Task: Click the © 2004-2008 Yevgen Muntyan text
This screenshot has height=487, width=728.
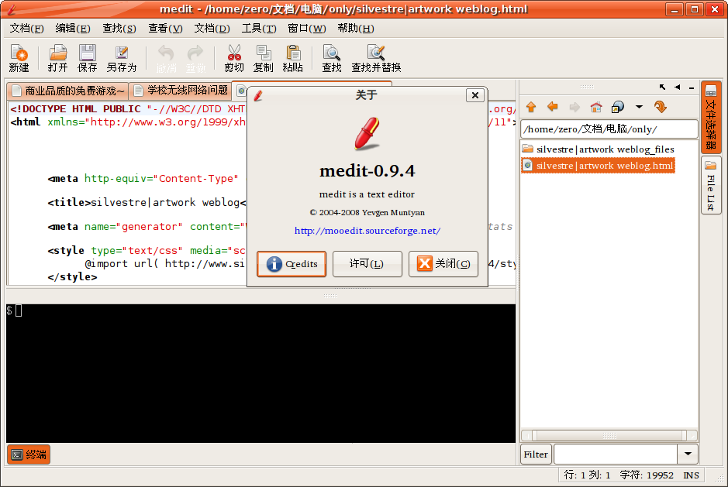Action: coord(367,212)
